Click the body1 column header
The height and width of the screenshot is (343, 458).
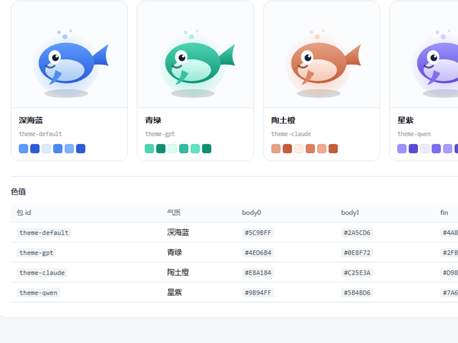(x=350, y=212)
